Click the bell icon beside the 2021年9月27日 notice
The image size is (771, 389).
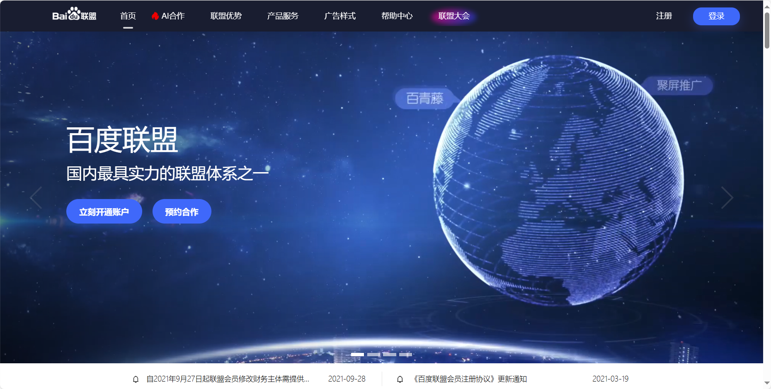[x=136, y=379]
